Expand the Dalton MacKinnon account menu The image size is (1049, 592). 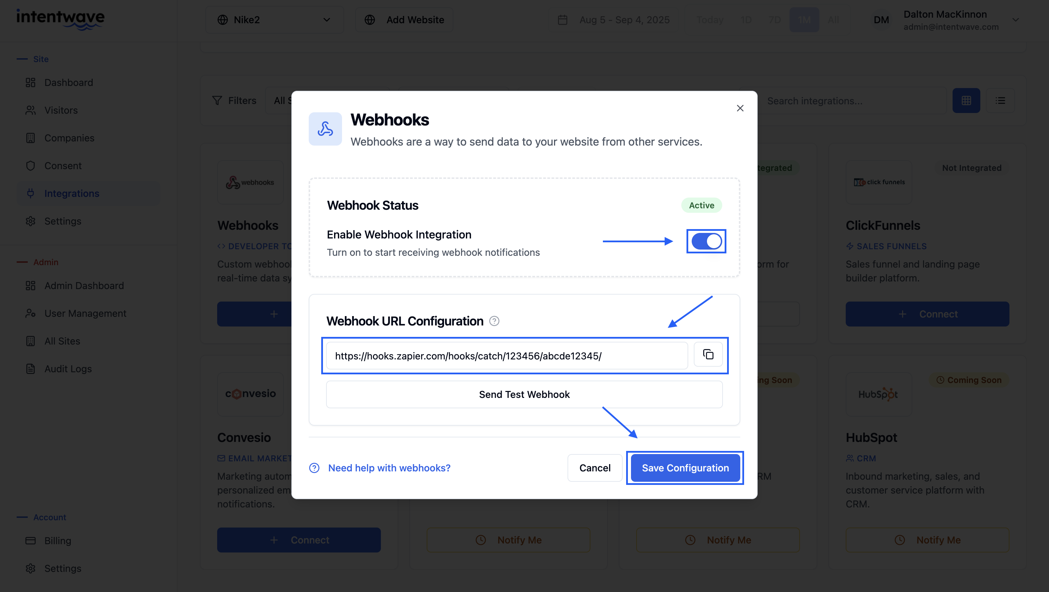point(1015,20)
